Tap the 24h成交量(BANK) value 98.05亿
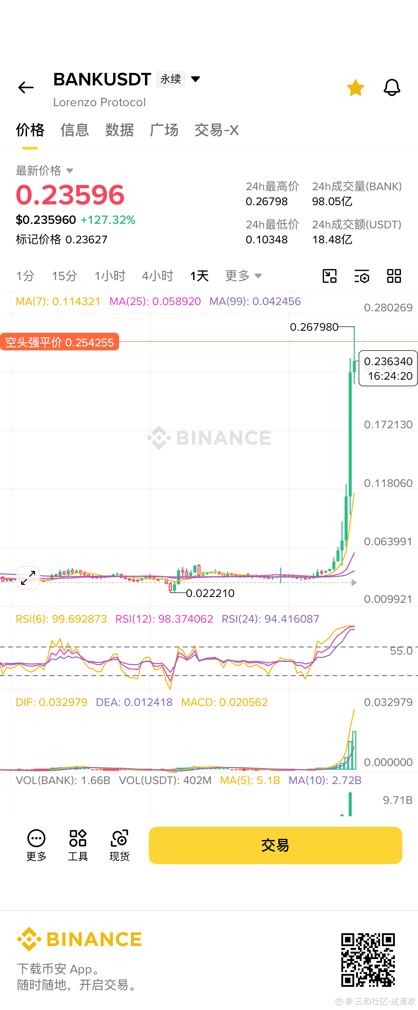The image size is (418, 1010). pyautogui.click(x=332, y=202)
